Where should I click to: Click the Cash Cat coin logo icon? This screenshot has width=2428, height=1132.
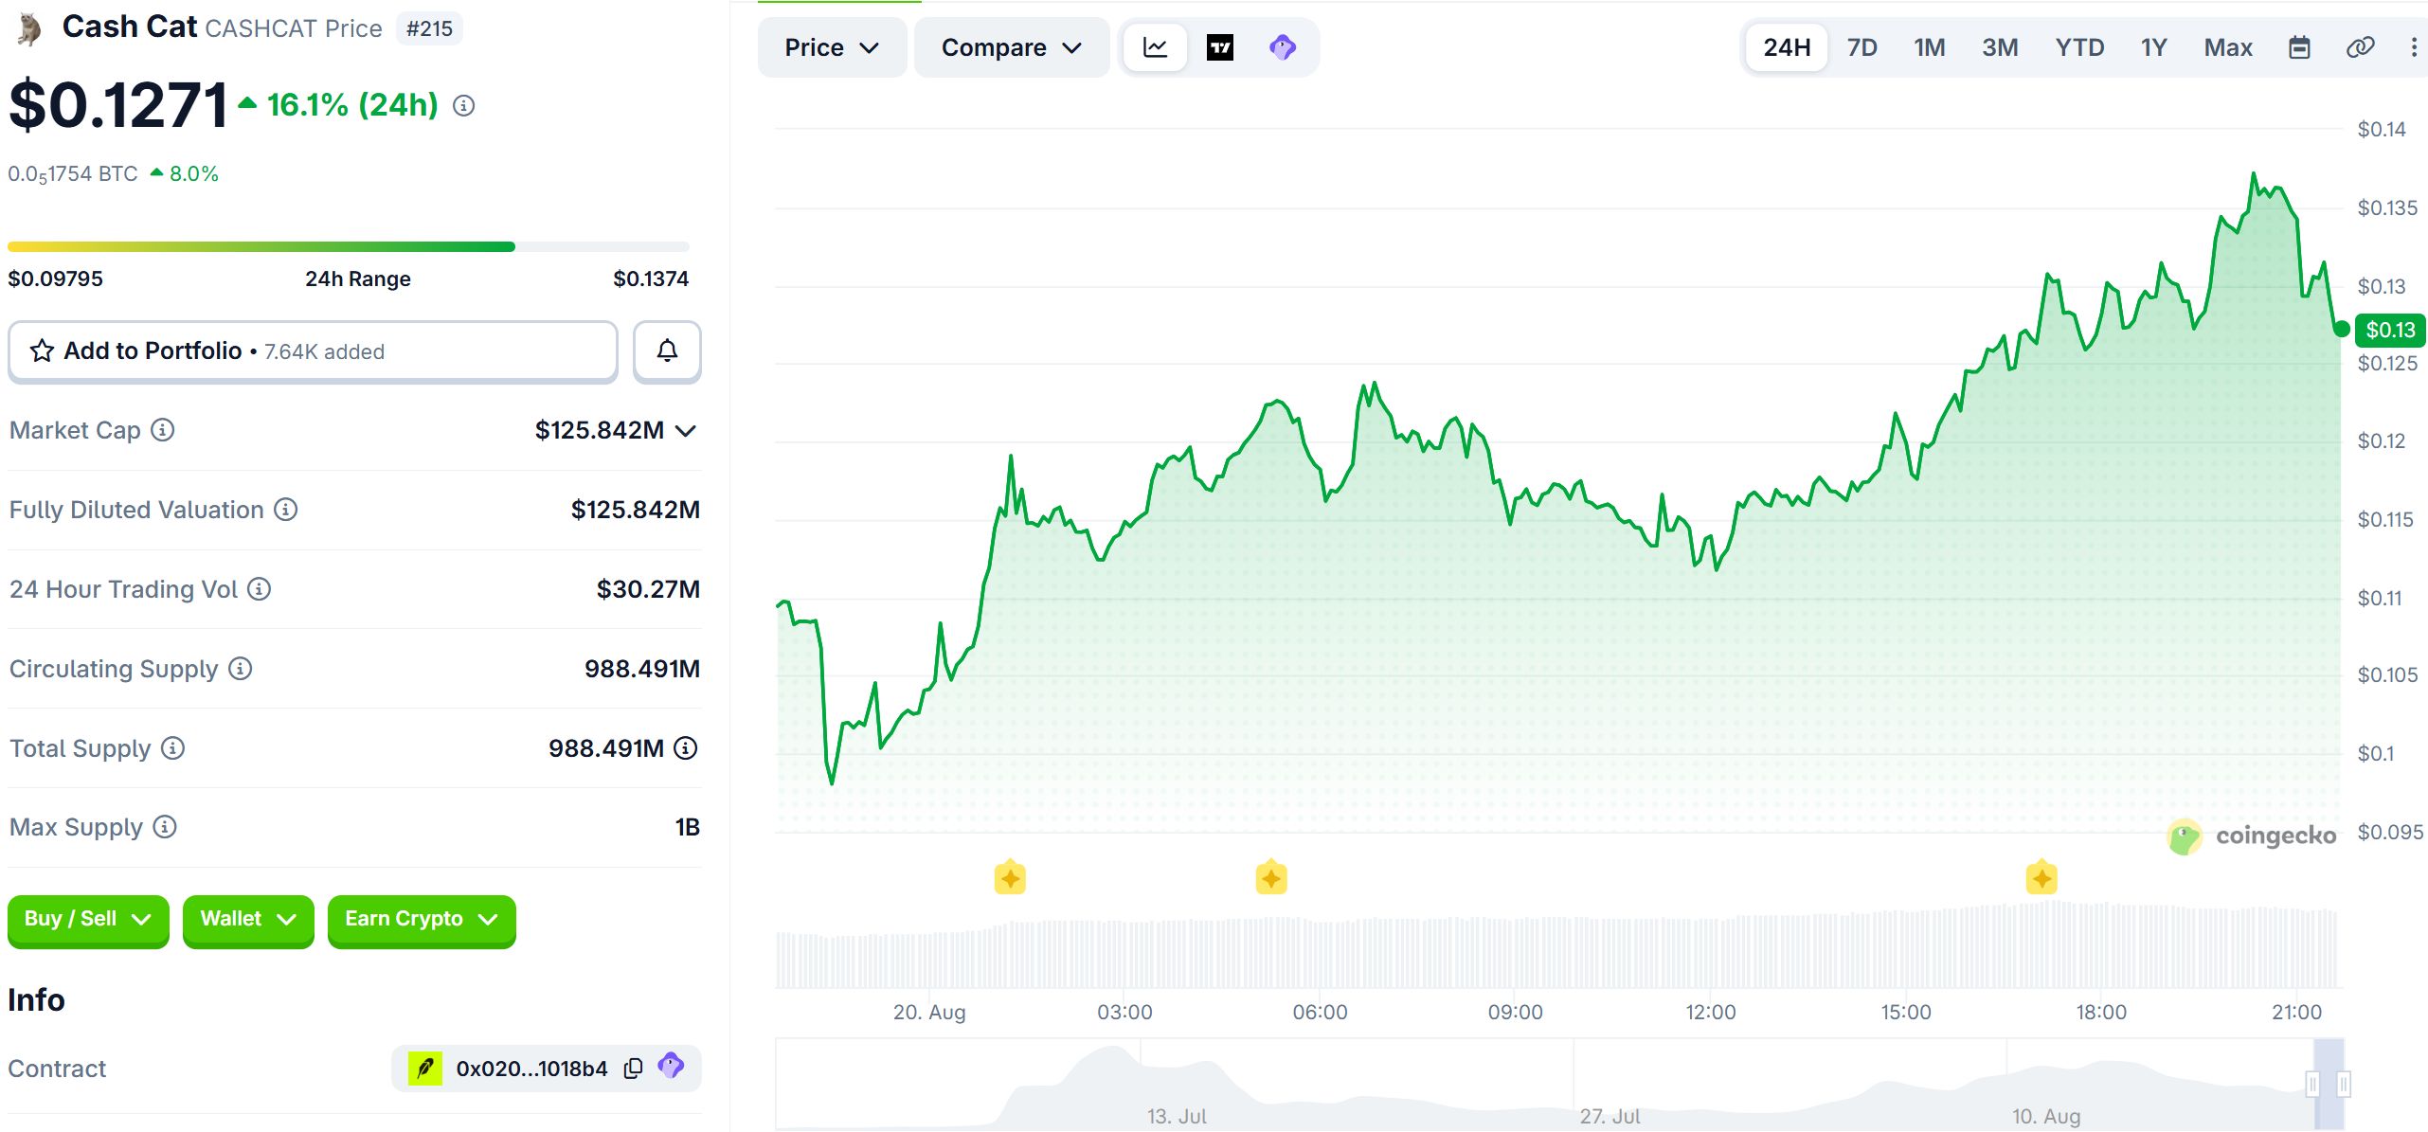[x=28, y=29]
